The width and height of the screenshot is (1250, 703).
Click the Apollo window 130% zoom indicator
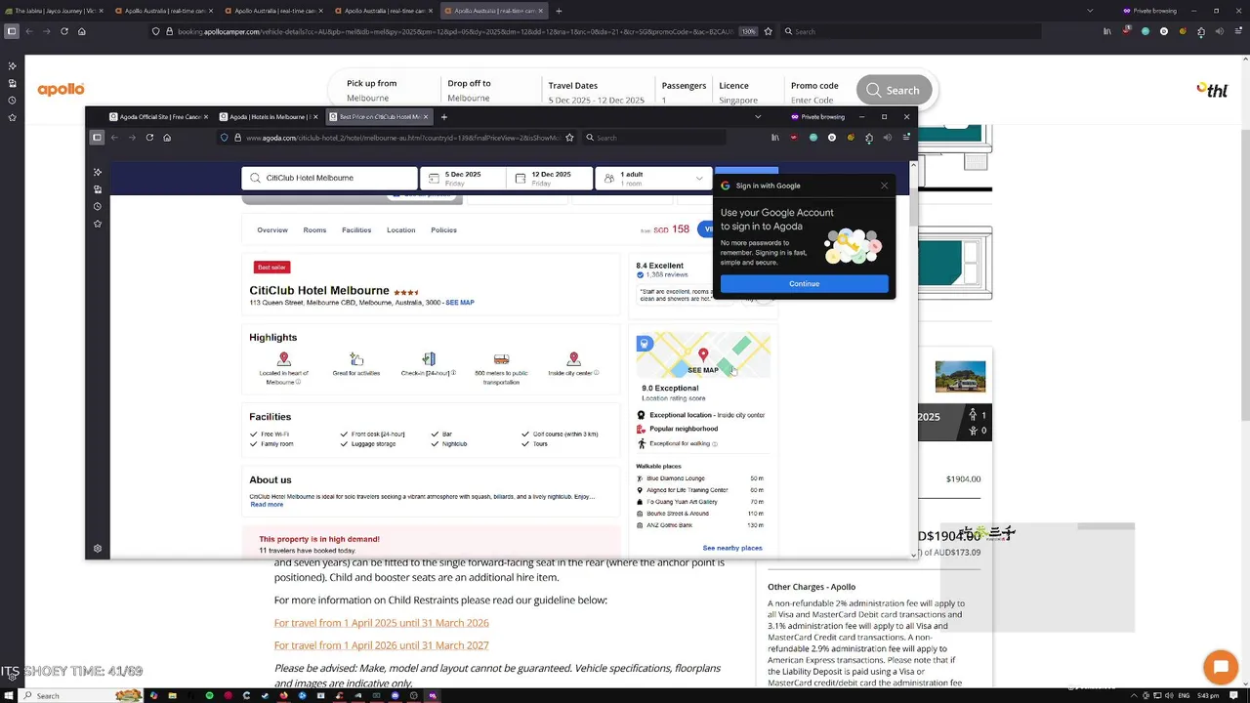pyautogui.click(x=748, y=31)
